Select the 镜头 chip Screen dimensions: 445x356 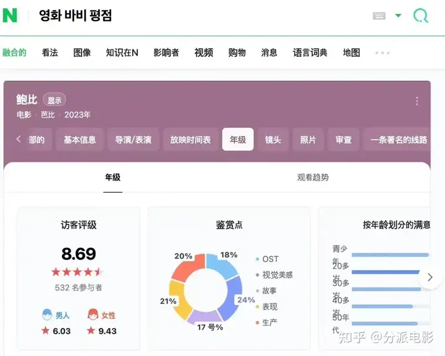click(273, 140)
